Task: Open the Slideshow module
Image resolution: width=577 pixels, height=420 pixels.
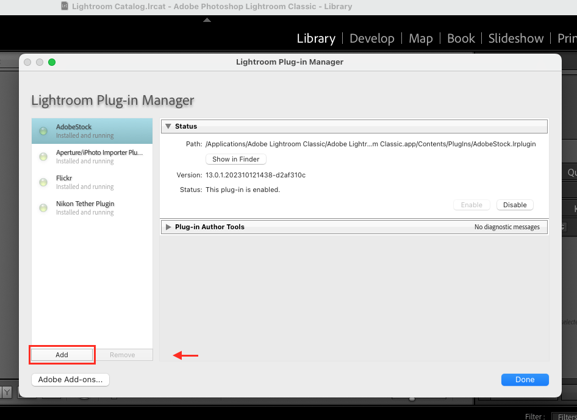Action: [x=516, y=38]
